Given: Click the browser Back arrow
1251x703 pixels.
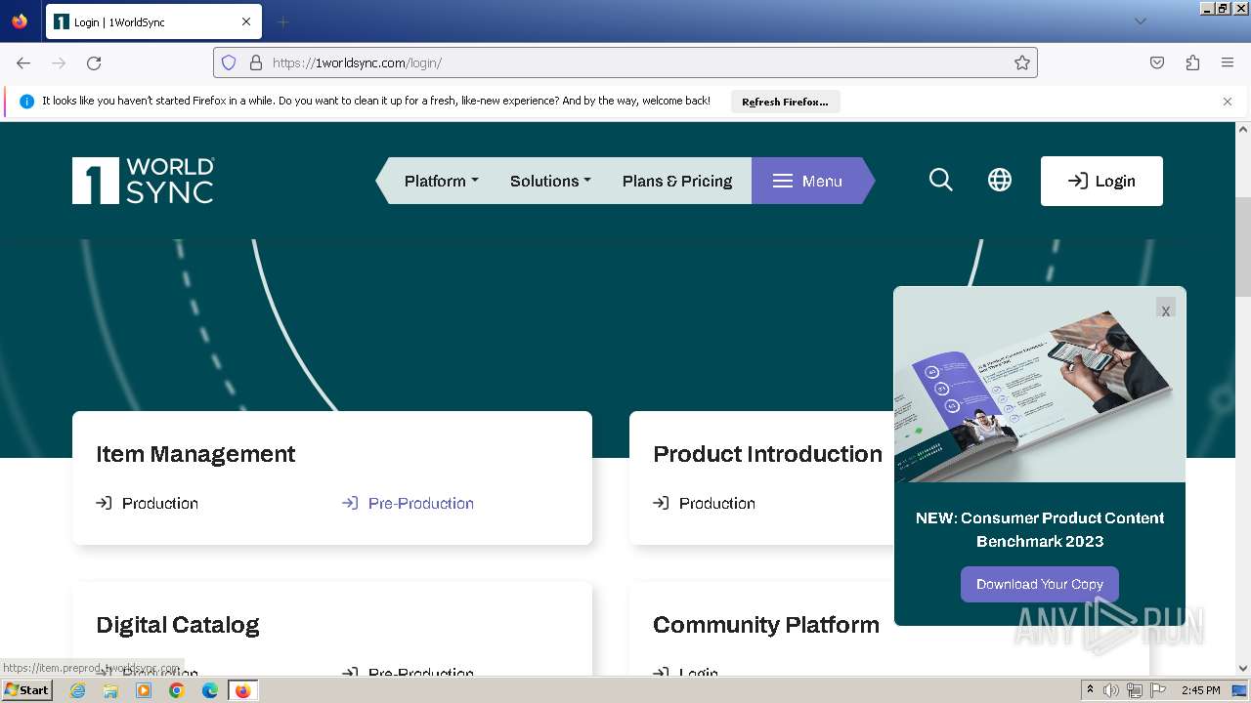Looking at the screenshot, I should pos(23,62).
